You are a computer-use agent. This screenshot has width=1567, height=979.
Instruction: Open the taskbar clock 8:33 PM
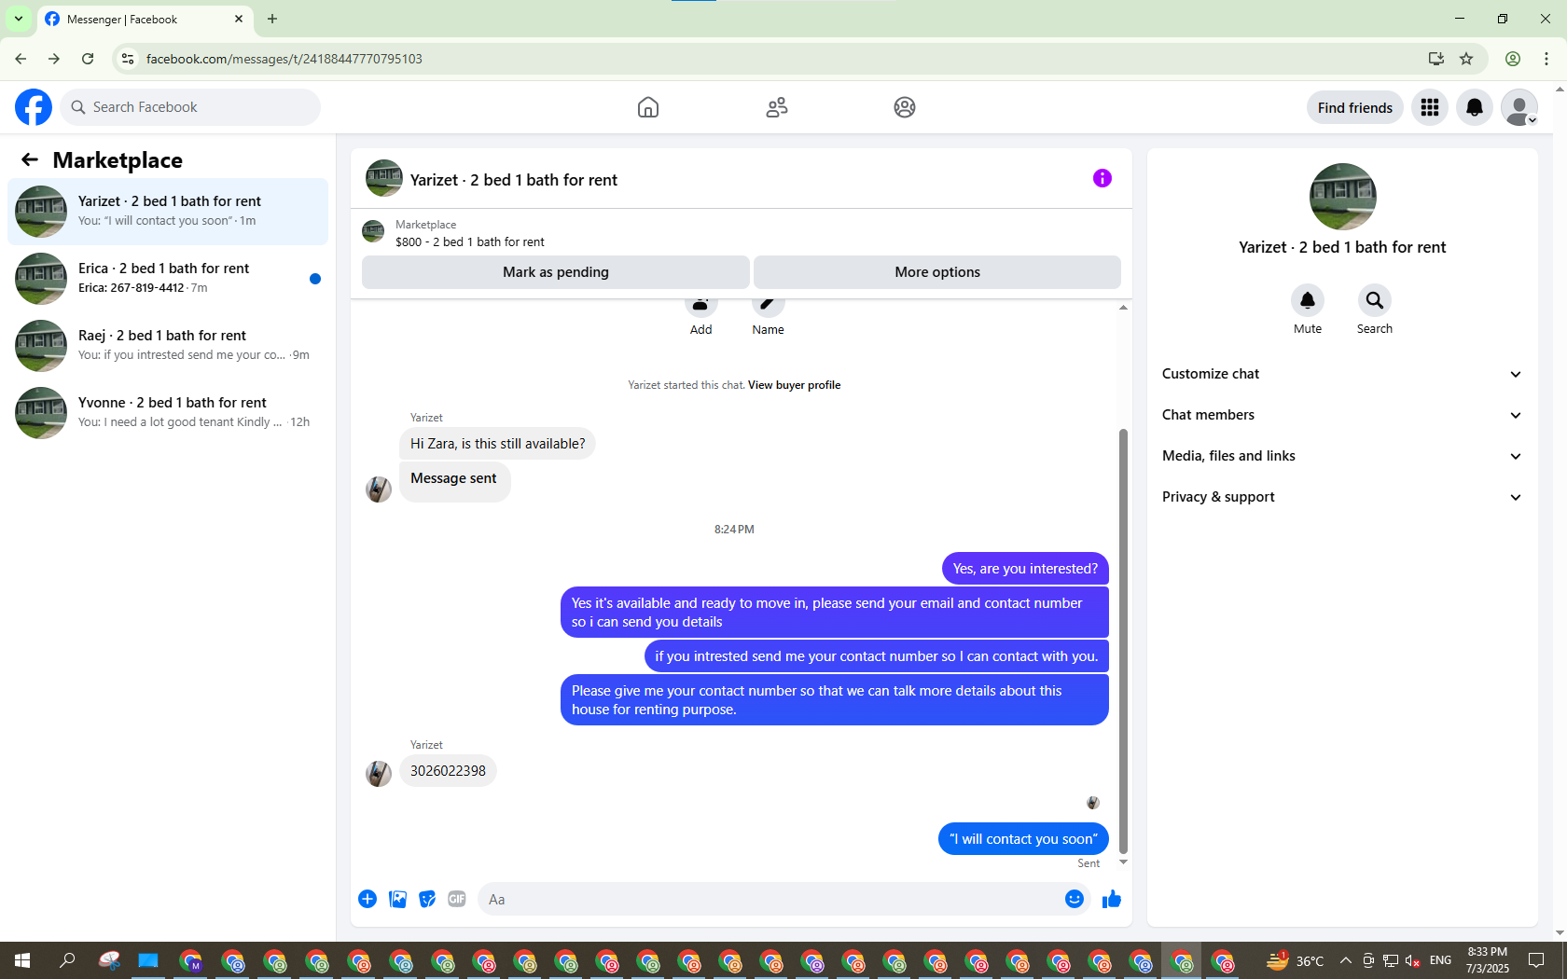click(x=1487, y=960)
